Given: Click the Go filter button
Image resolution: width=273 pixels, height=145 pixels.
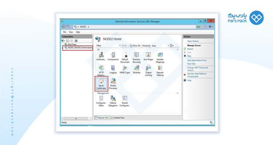Looking at the screenshot, I should [x=124, y=46].
